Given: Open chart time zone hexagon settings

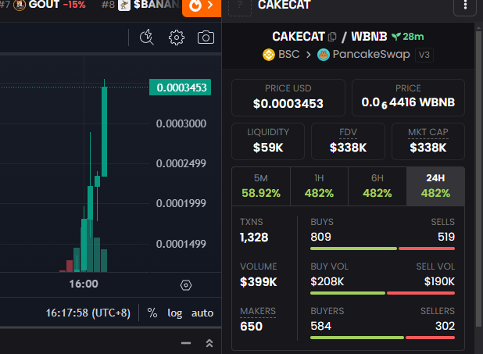Looking at the screenshot, I should (186, 285).
